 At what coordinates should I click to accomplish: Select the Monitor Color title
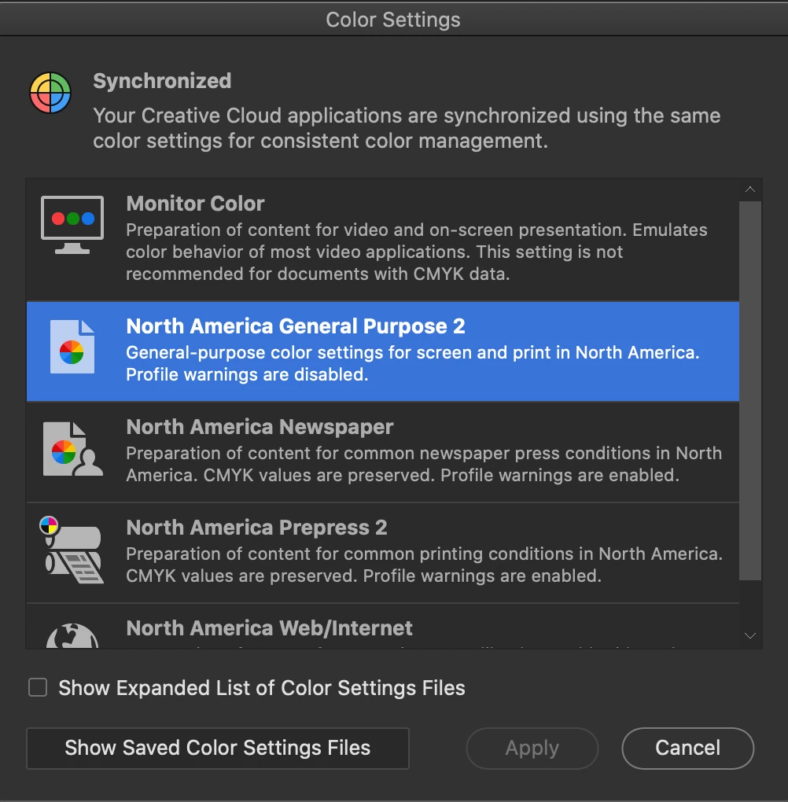196,204
